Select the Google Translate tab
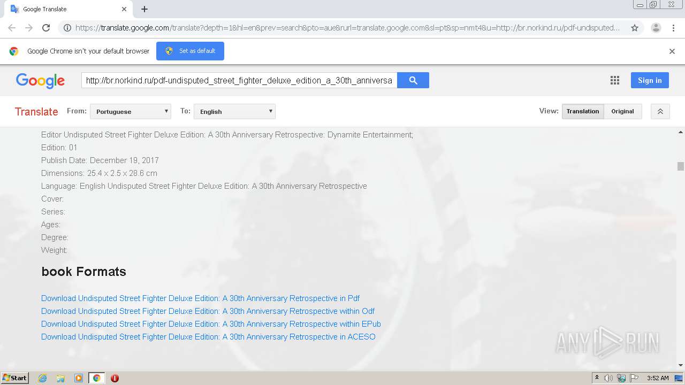 (x=67, y=9)
